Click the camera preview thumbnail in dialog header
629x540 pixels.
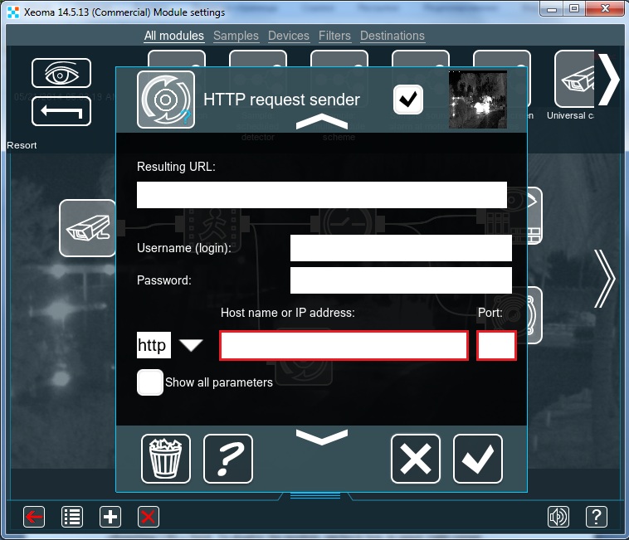(x=477, y=100)
